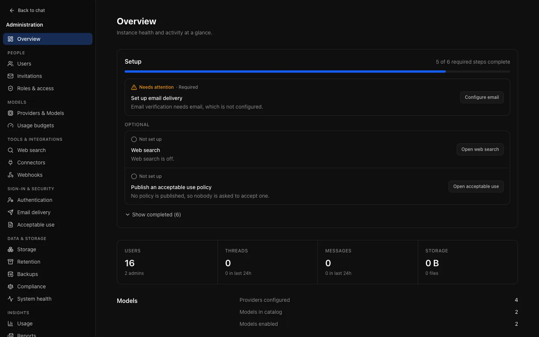Image resolution: width=539 pixels, height=337 pixels.
Task: Click the Not set up circle for acceptable use policy
Action: [x=134, y=176]
